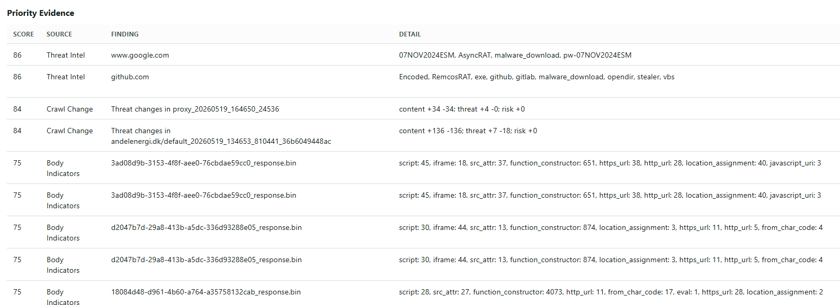Select detail with function_constructor: 4073
The width and height of the screenshot is (840, 305).
click(611, 292)
